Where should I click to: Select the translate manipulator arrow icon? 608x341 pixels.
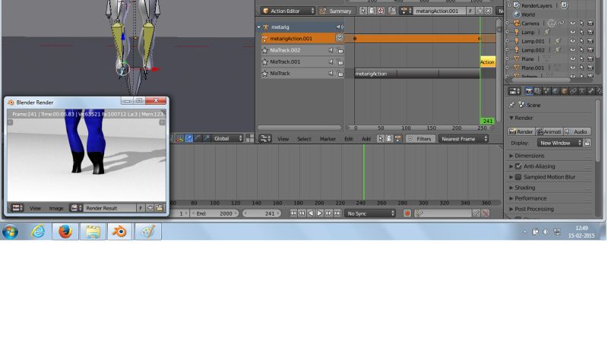[188, 138]
